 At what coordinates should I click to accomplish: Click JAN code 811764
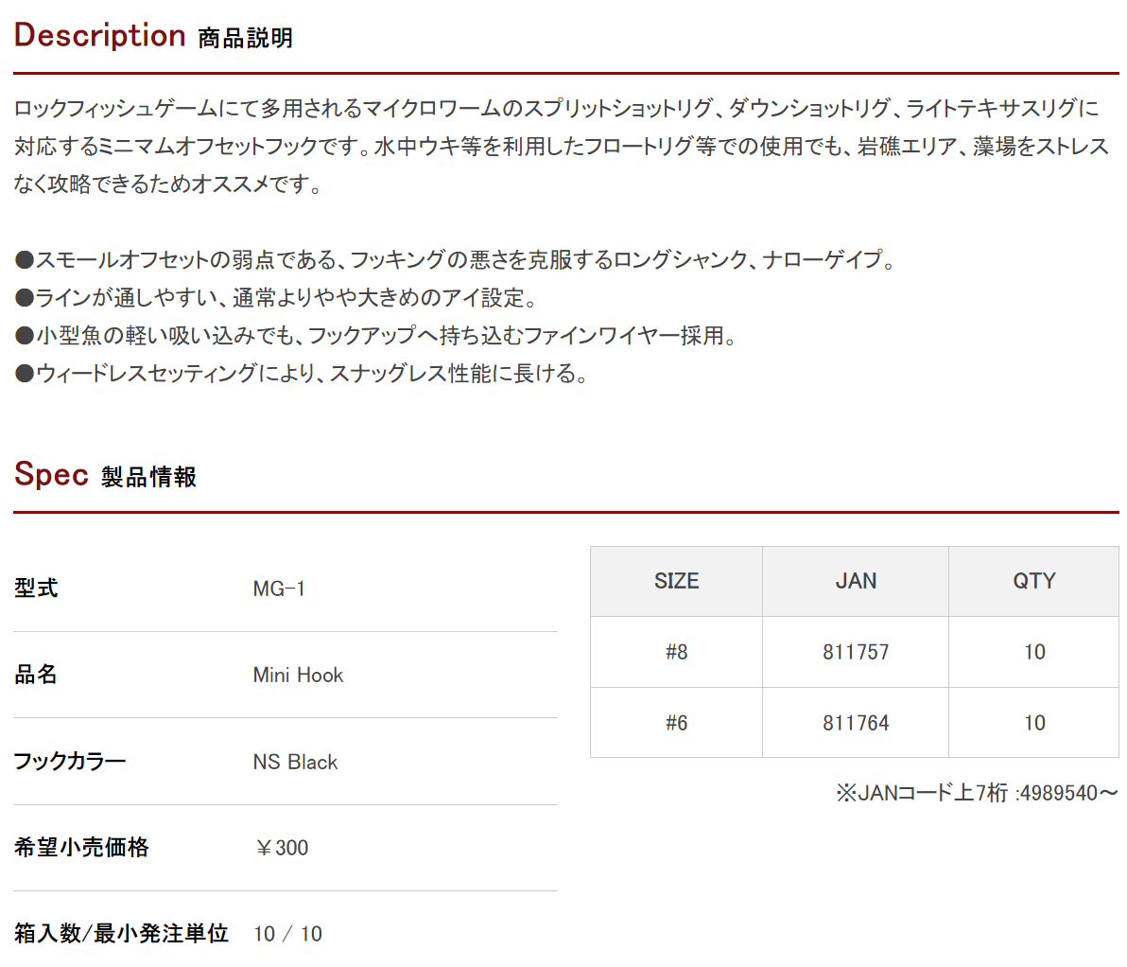[x=856, y=722]
